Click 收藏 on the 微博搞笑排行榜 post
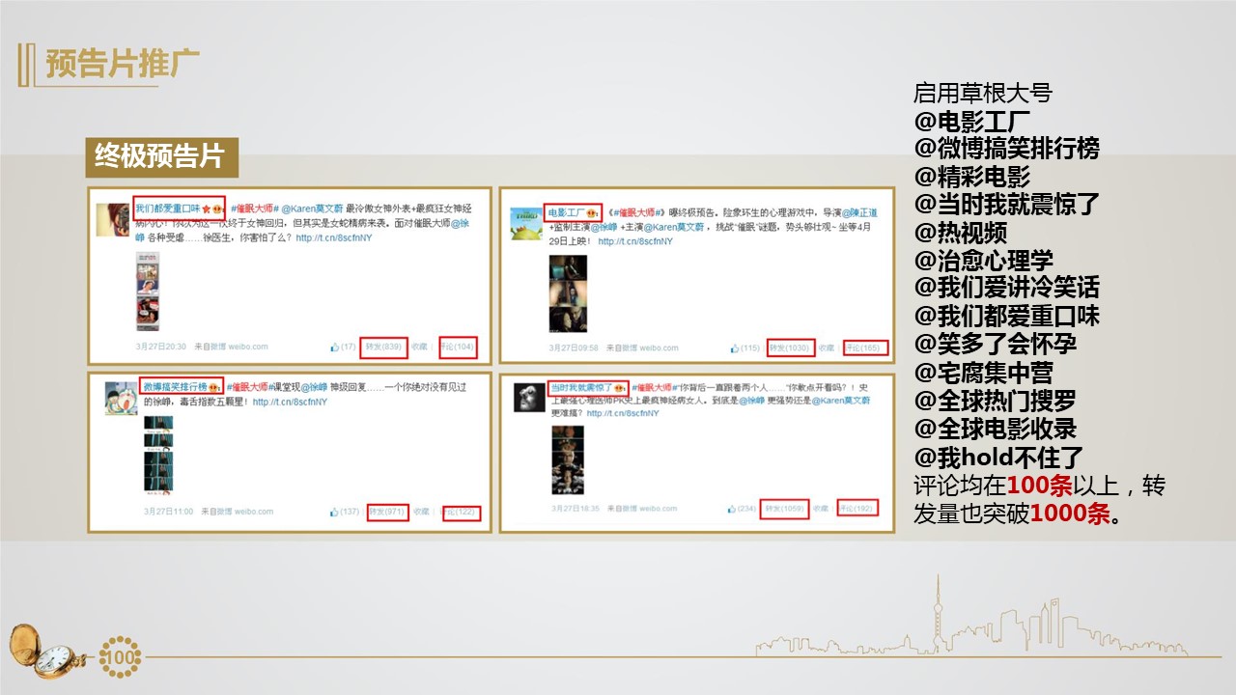Screen dimensions: 1236x695 (423, 512)
